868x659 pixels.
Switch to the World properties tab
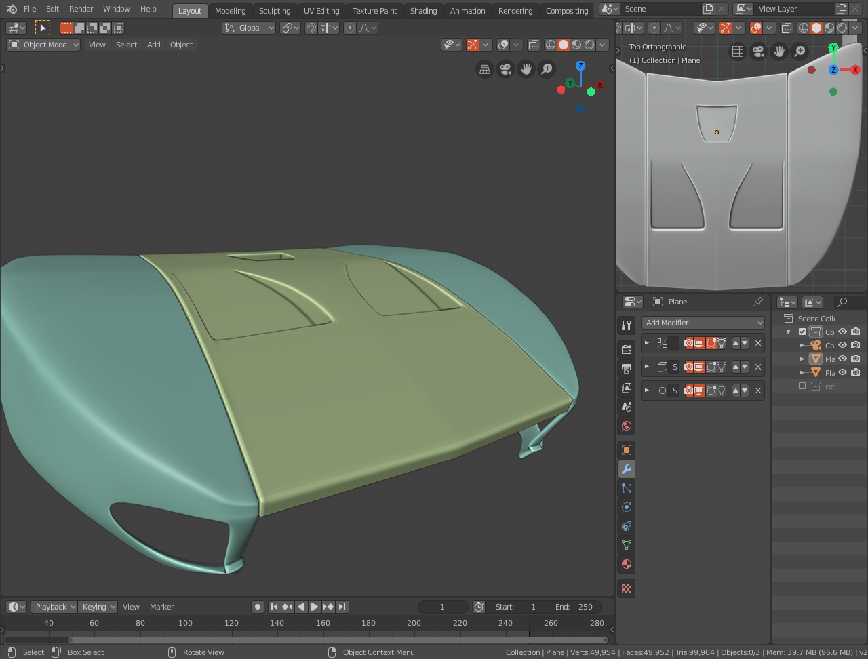pos(627,426)
